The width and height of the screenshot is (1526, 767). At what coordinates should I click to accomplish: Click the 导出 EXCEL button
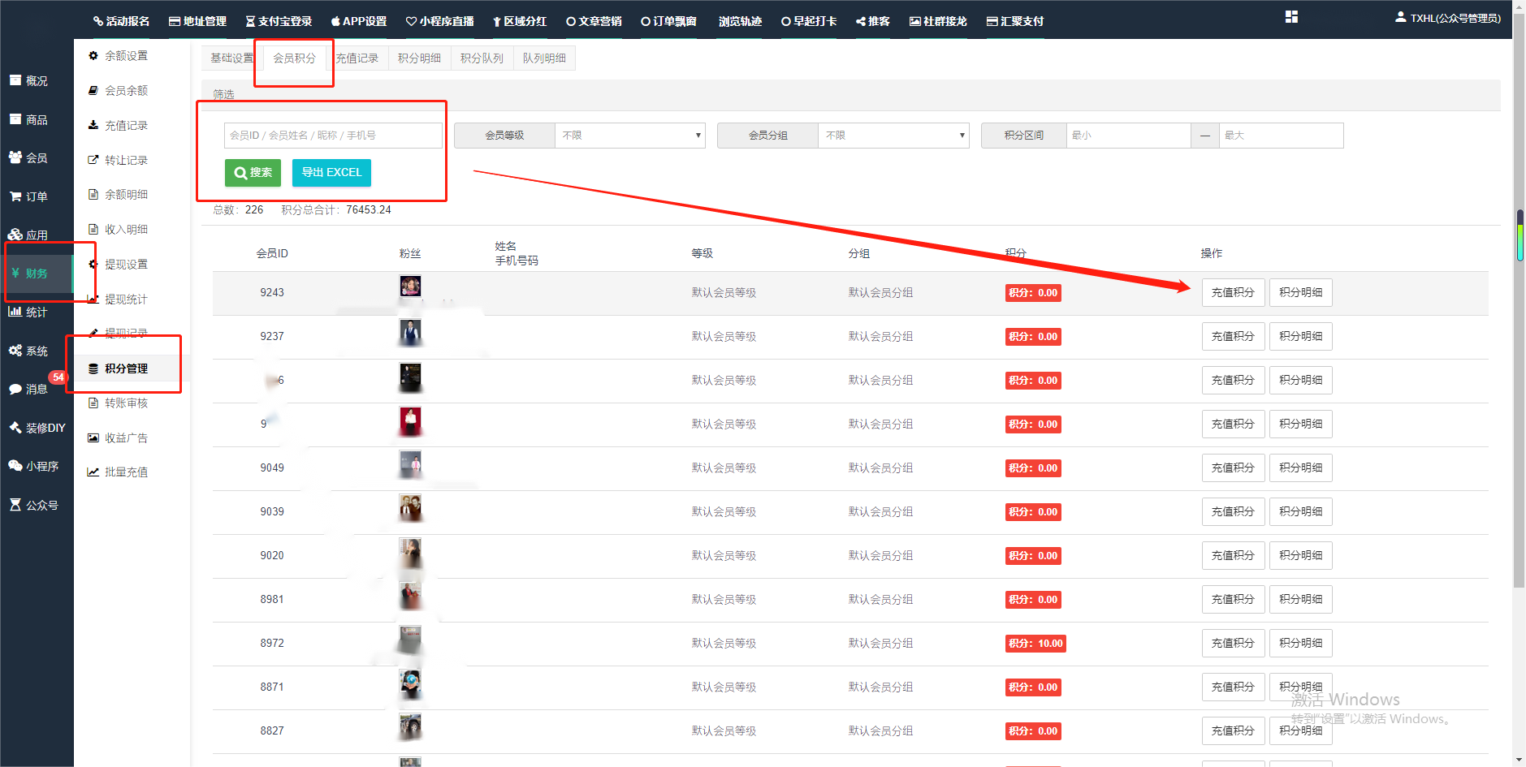click(x=331, y=173)
